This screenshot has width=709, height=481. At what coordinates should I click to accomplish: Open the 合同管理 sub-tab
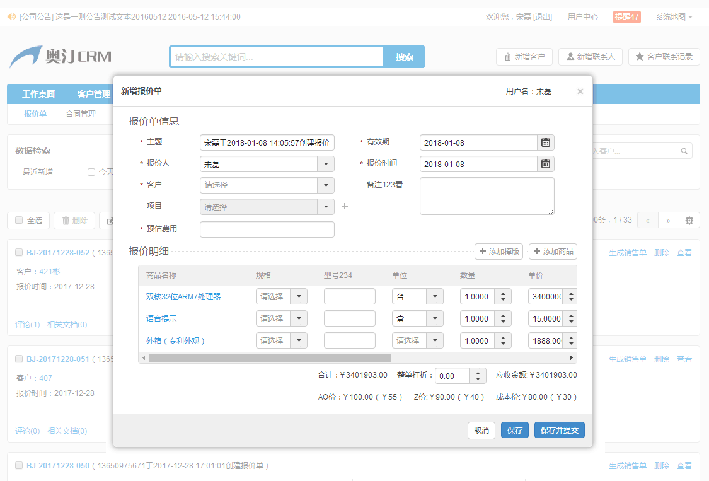[81, 114]
